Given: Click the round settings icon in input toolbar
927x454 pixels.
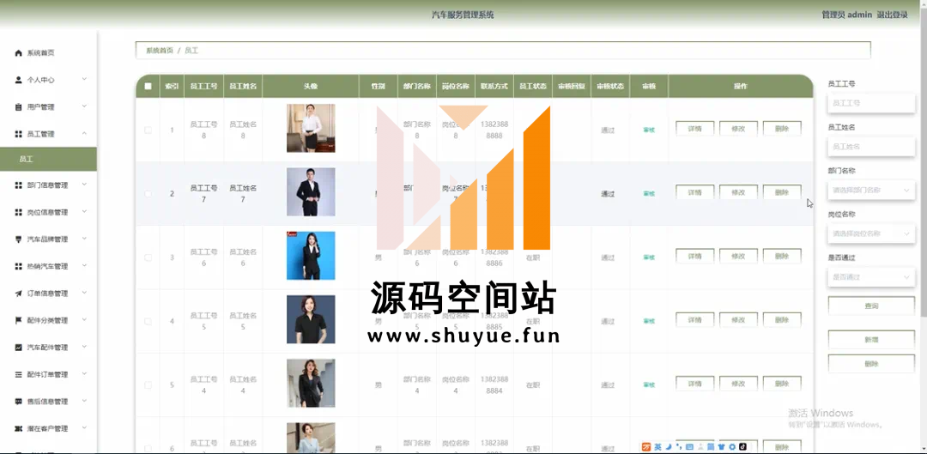Looking at the screenshot, I should (x=732, y=447).
